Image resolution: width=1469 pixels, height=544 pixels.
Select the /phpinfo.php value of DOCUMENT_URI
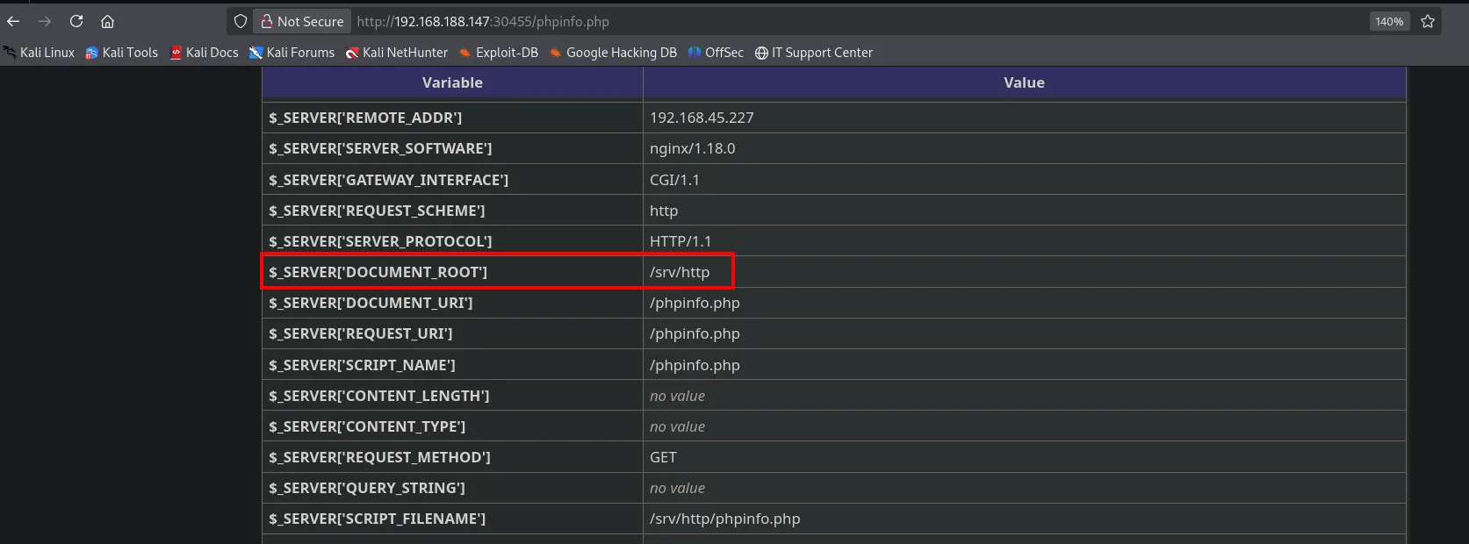coord(695,303)
